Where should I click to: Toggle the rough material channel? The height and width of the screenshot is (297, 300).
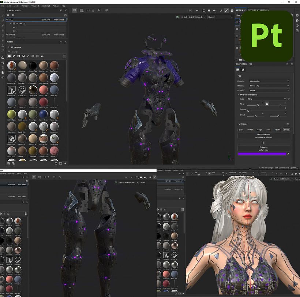(x=259, y=130)
